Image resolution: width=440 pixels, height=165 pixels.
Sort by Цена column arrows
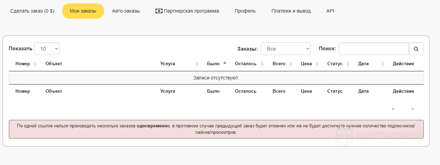point(317,64)
